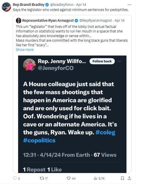Follow the #coleg hashtag
The width and height of the screenshot is (141, 185).
[x=105, y=132]
